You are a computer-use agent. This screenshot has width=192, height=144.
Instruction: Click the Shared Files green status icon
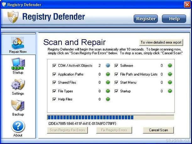(x=108, y=82)
